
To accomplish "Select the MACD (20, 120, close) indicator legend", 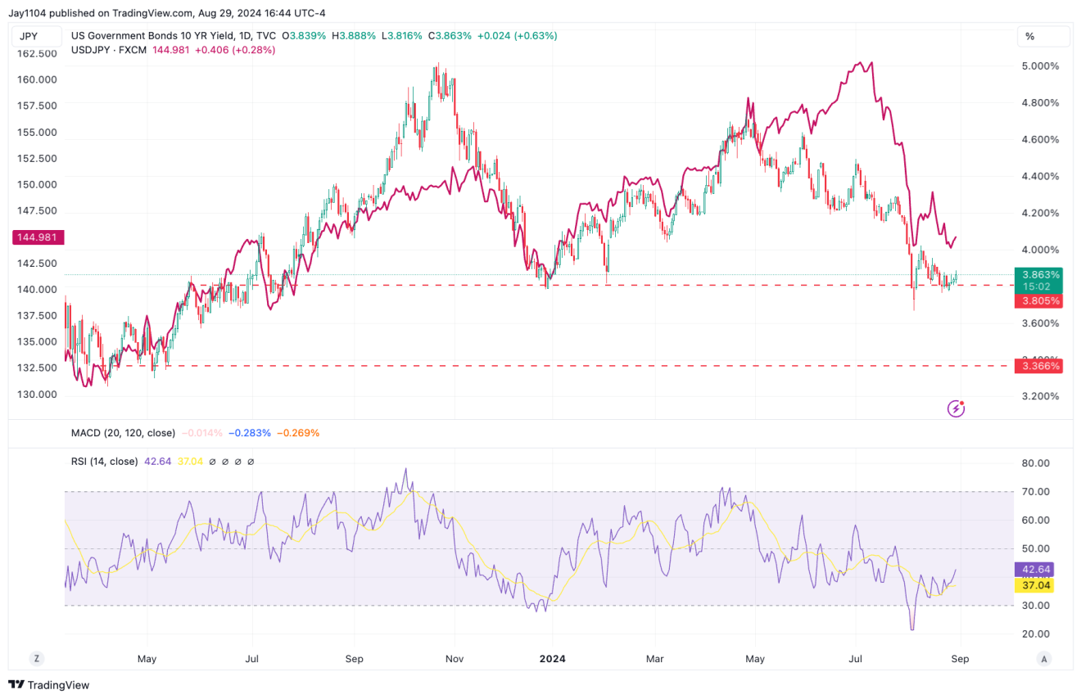I will click(123, 433).
